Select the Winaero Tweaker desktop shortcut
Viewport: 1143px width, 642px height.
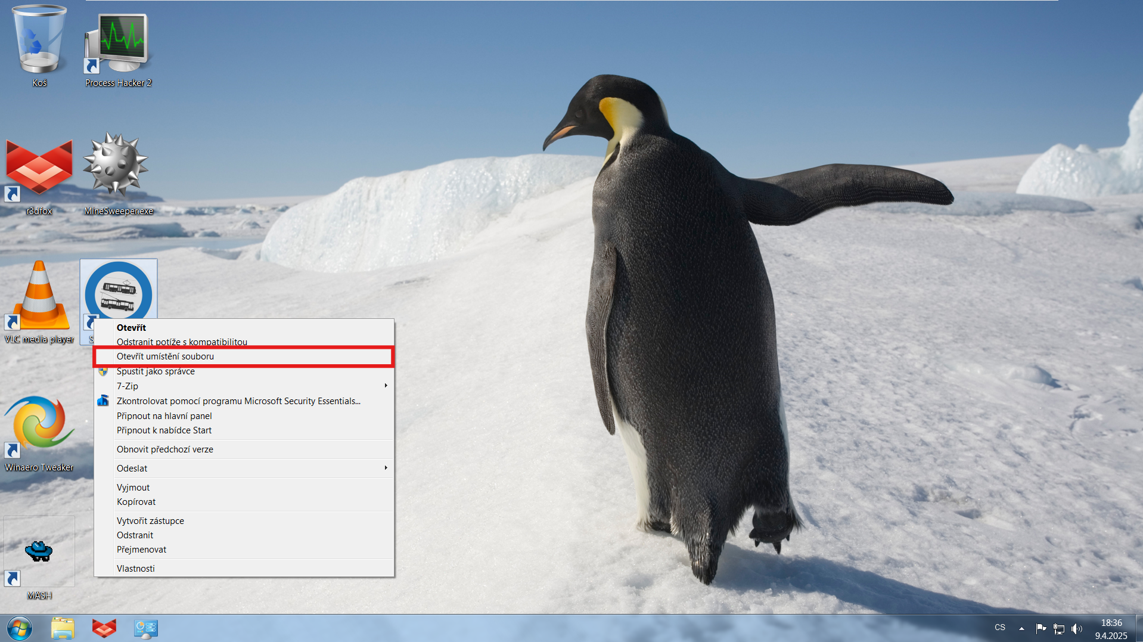39,429
